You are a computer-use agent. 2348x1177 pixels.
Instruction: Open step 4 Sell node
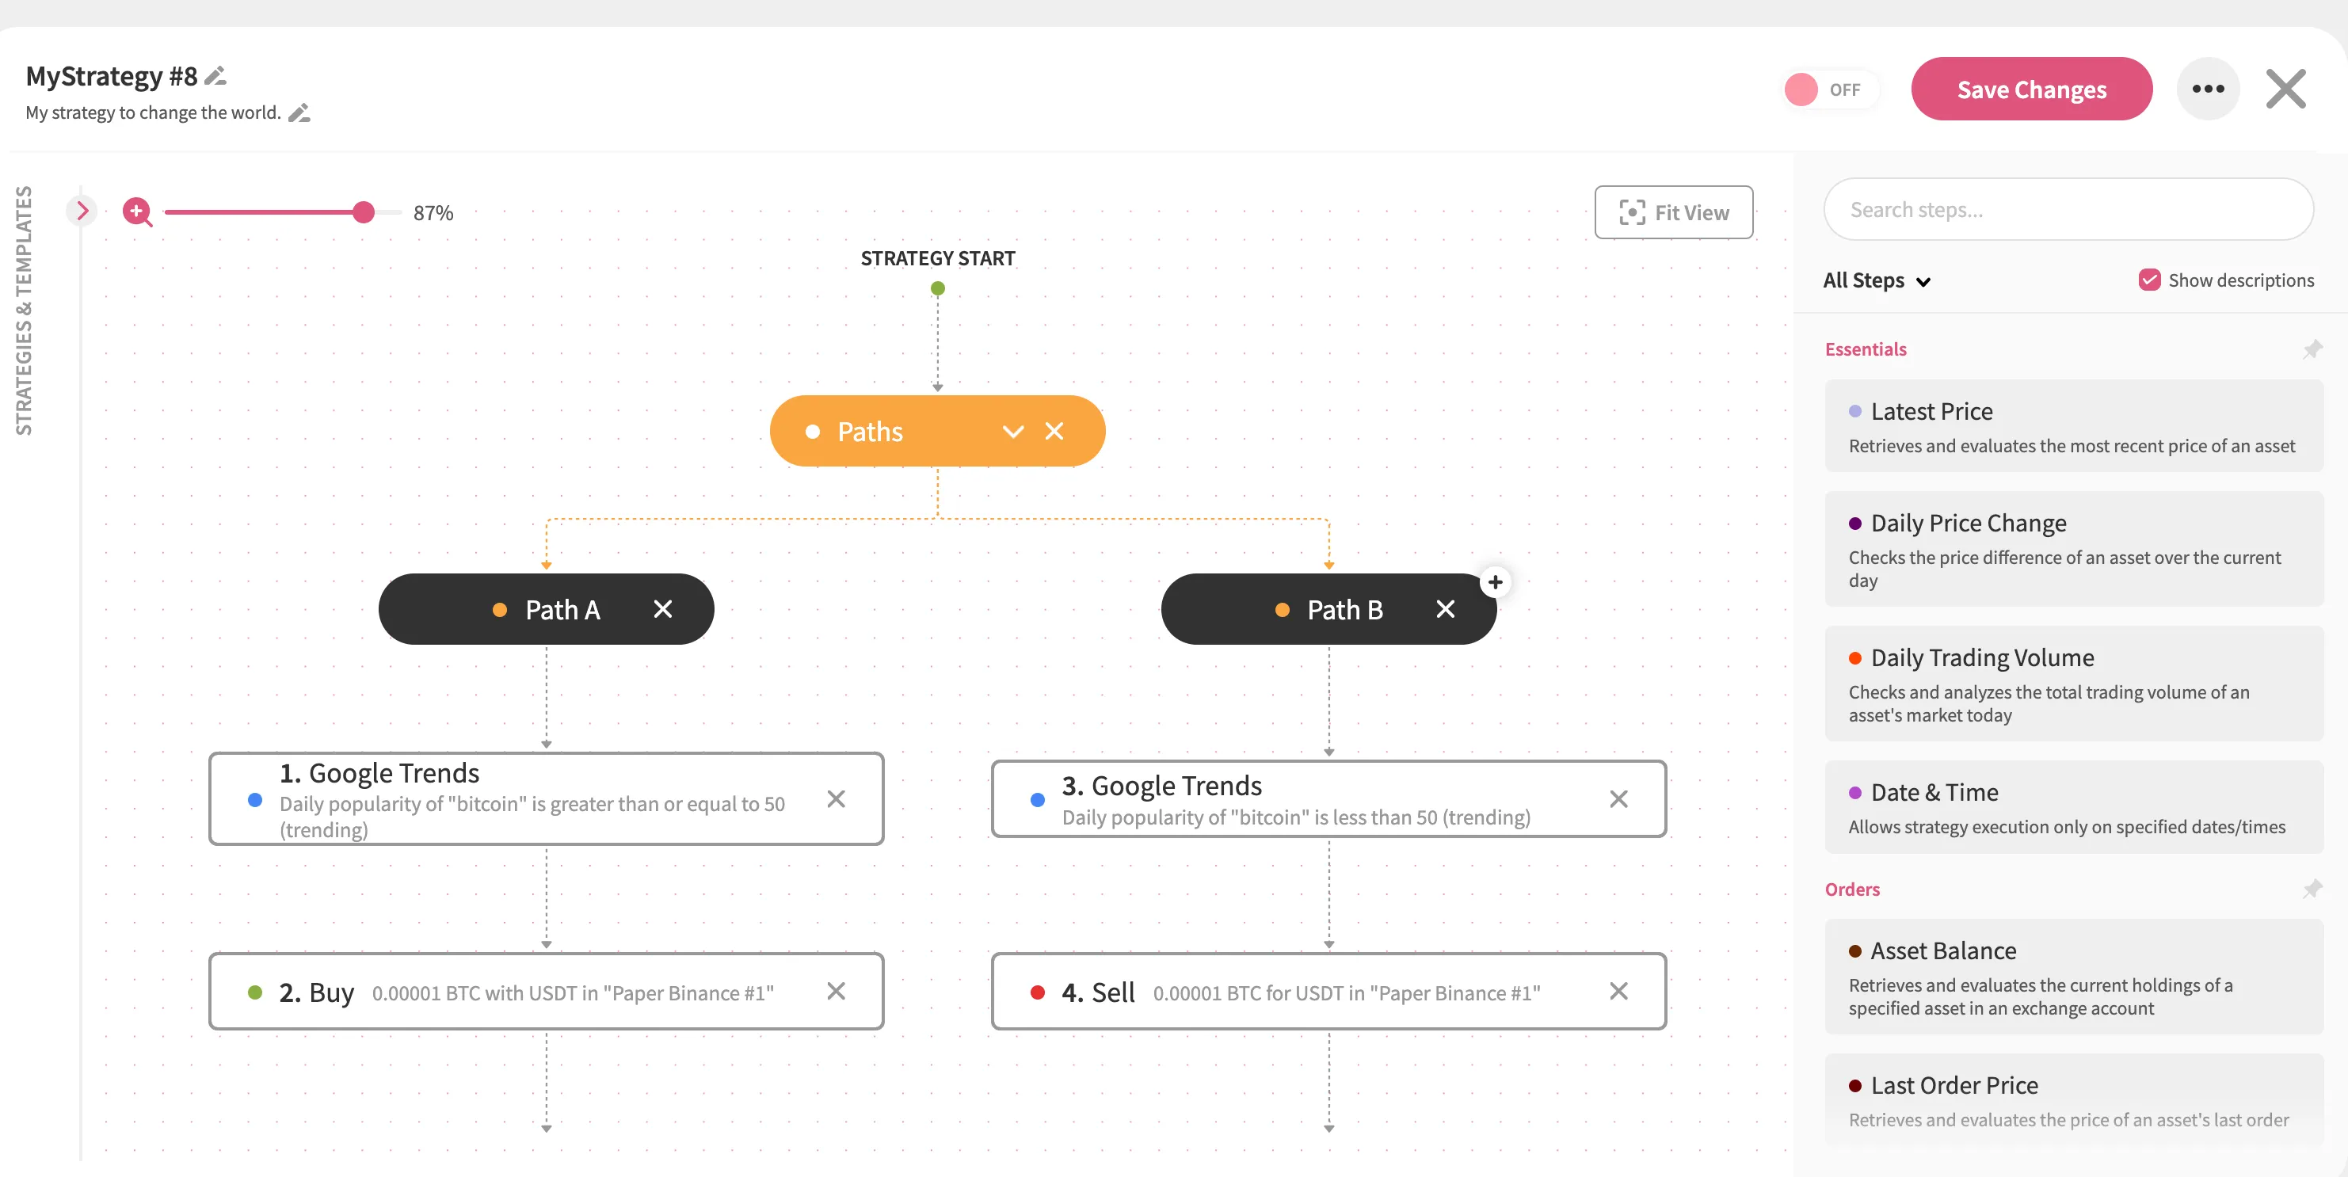pyautogui.click(x=1329, y=992)
